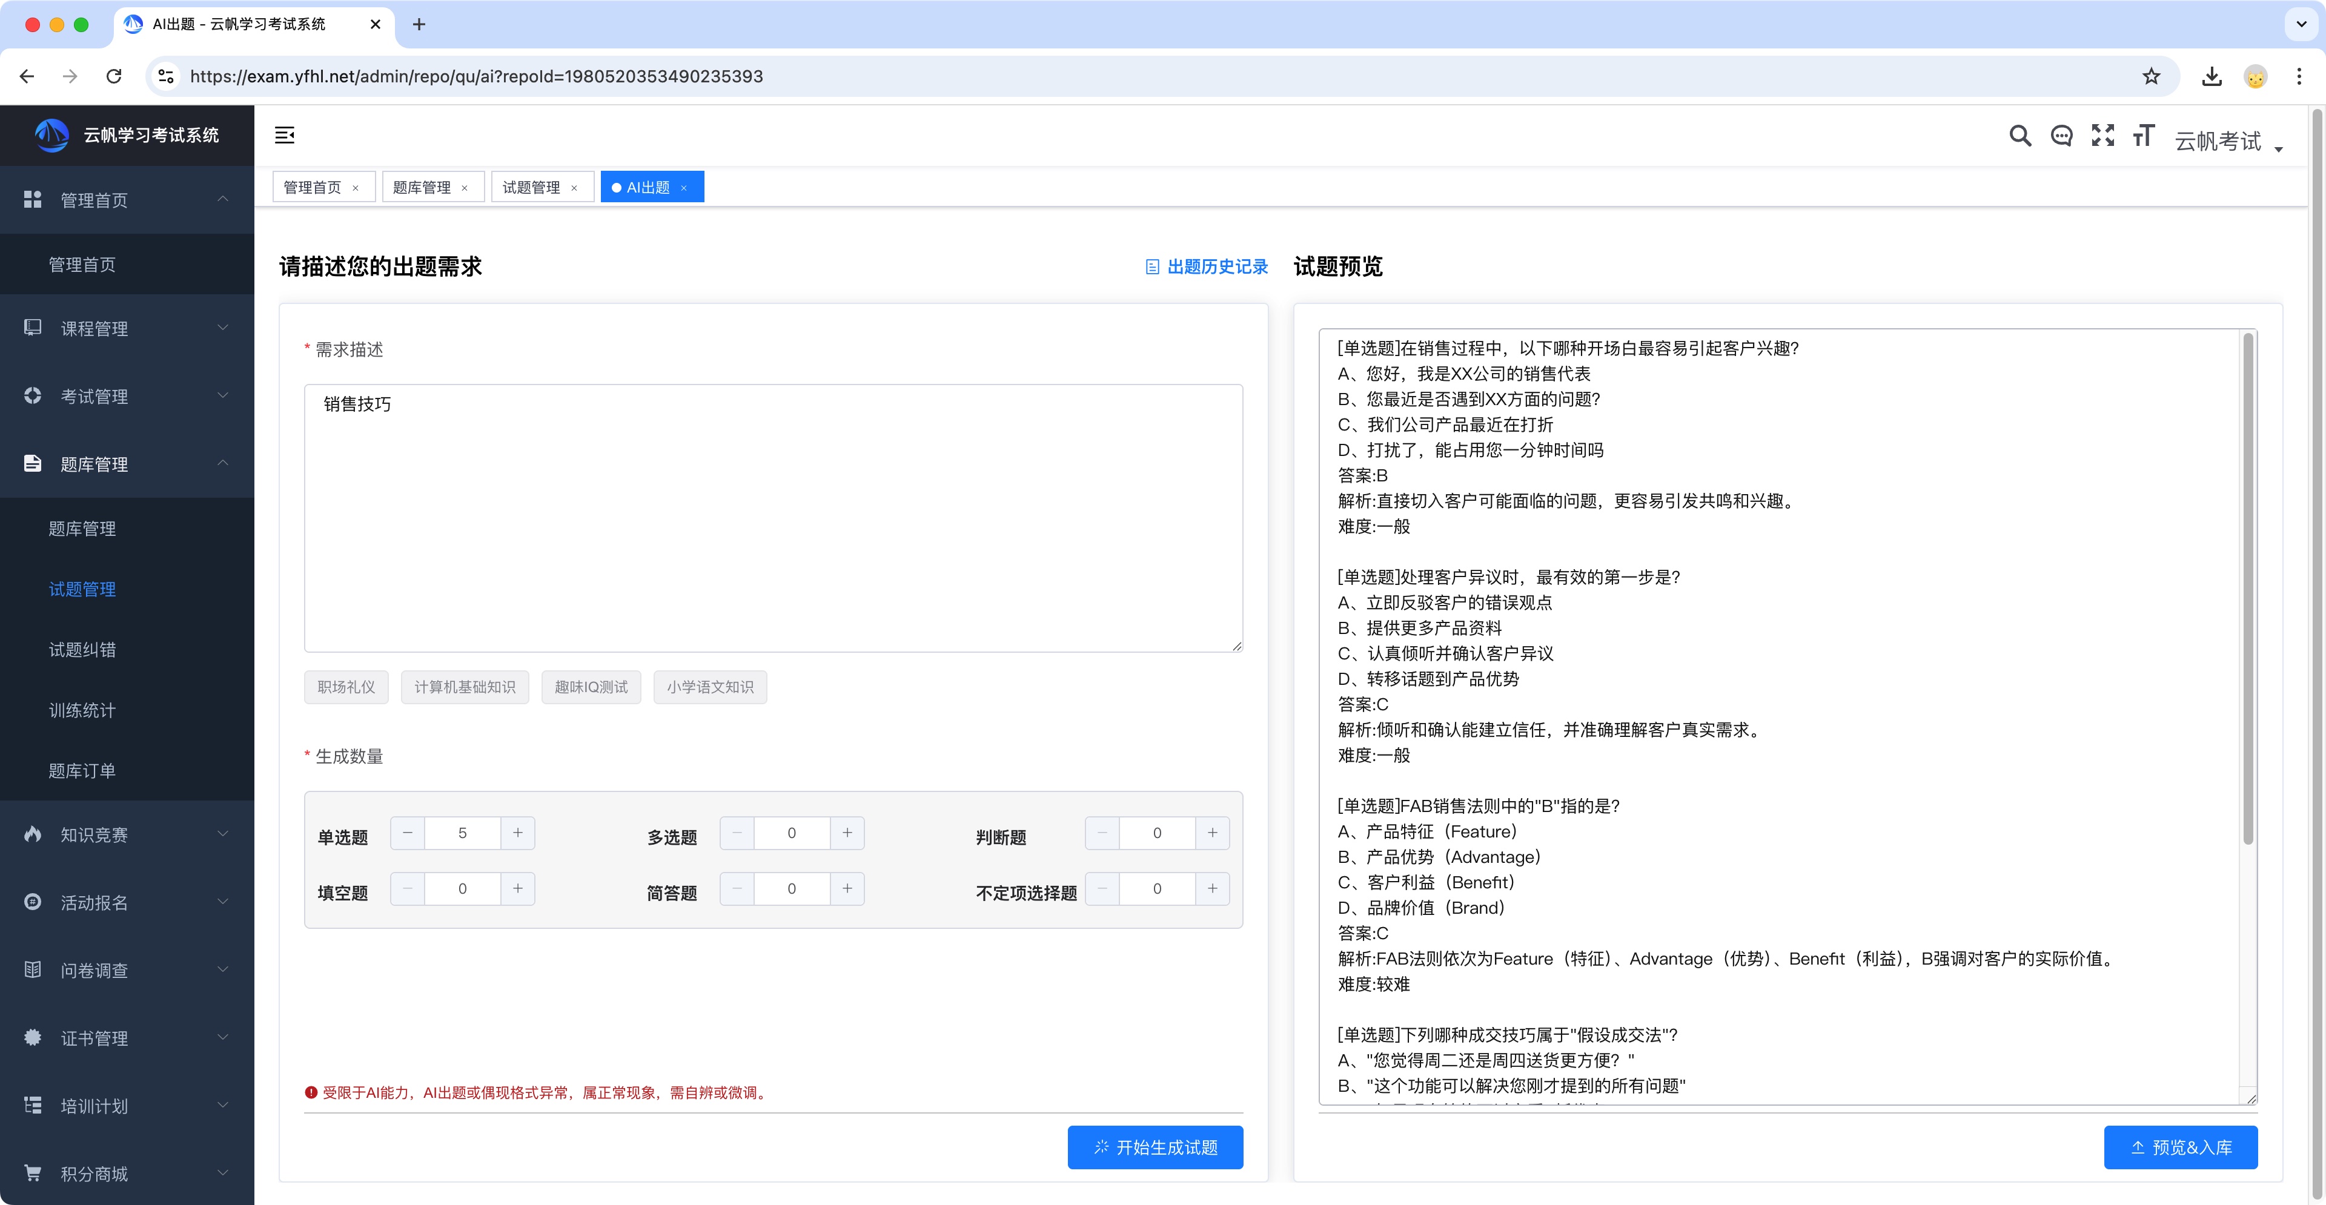The height and width of the screenshot is (1205, 2326).
Task: Collapse the 题库管理 sidebar menu
Action: click(127, 464)
